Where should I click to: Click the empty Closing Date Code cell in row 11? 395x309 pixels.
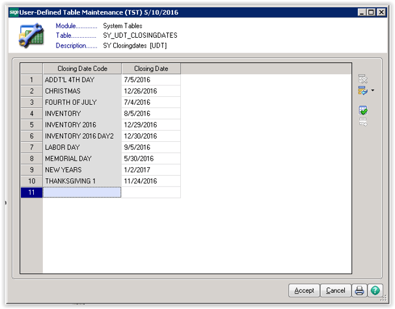(81, 192)
